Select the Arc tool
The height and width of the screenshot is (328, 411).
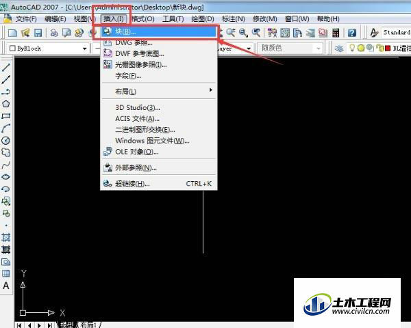click(5, 128)
